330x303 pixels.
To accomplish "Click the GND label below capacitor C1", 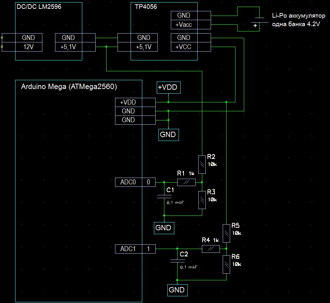I will tap(163, 228).
